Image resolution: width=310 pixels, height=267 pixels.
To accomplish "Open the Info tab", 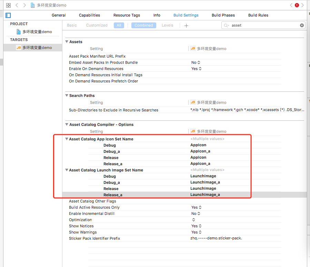I will pos(157,15).
